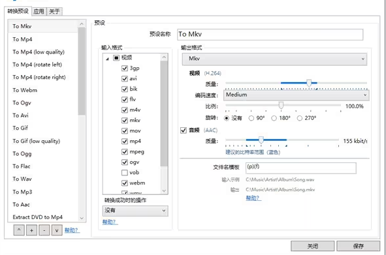Click the 文件名模板 input field
The width and height of the screenshot is (386, 255).
click(x=301, y=168)
